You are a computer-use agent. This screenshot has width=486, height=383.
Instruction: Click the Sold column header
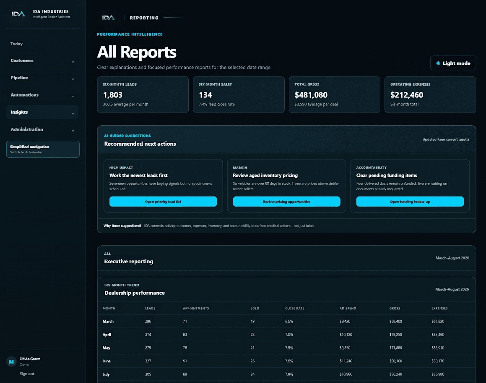coord(255,308)
